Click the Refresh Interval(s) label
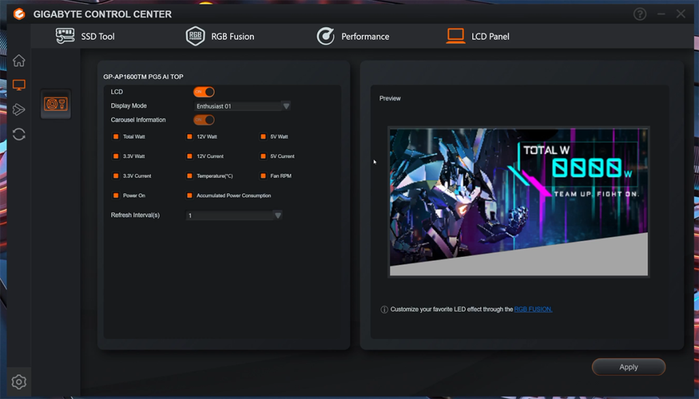 (135, 215)
